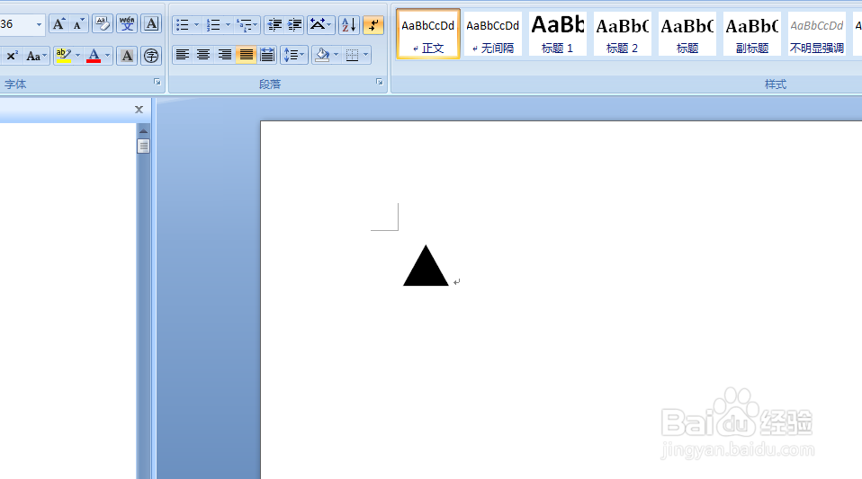This screenshot has width=862, height=479.
Task: Close the left navigation pane
Action: tap(139, 110)
